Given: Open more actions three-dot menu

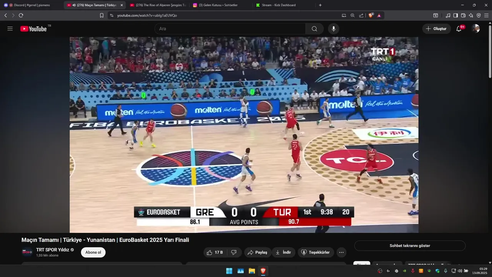Looking at the screenshot, I should pyautogui.click(x=341, y=252).
